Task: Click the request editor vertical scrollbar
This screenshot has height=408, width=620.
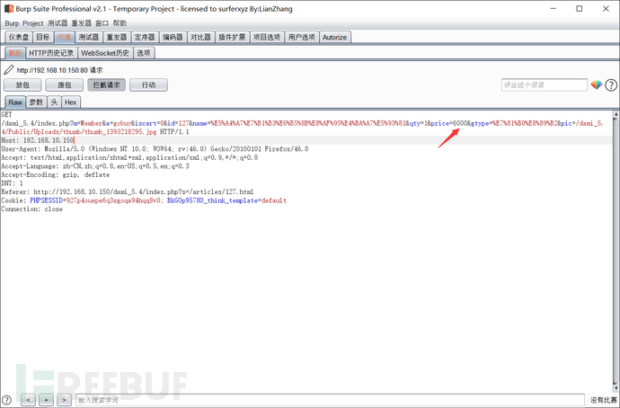Action: pos(616,251)
